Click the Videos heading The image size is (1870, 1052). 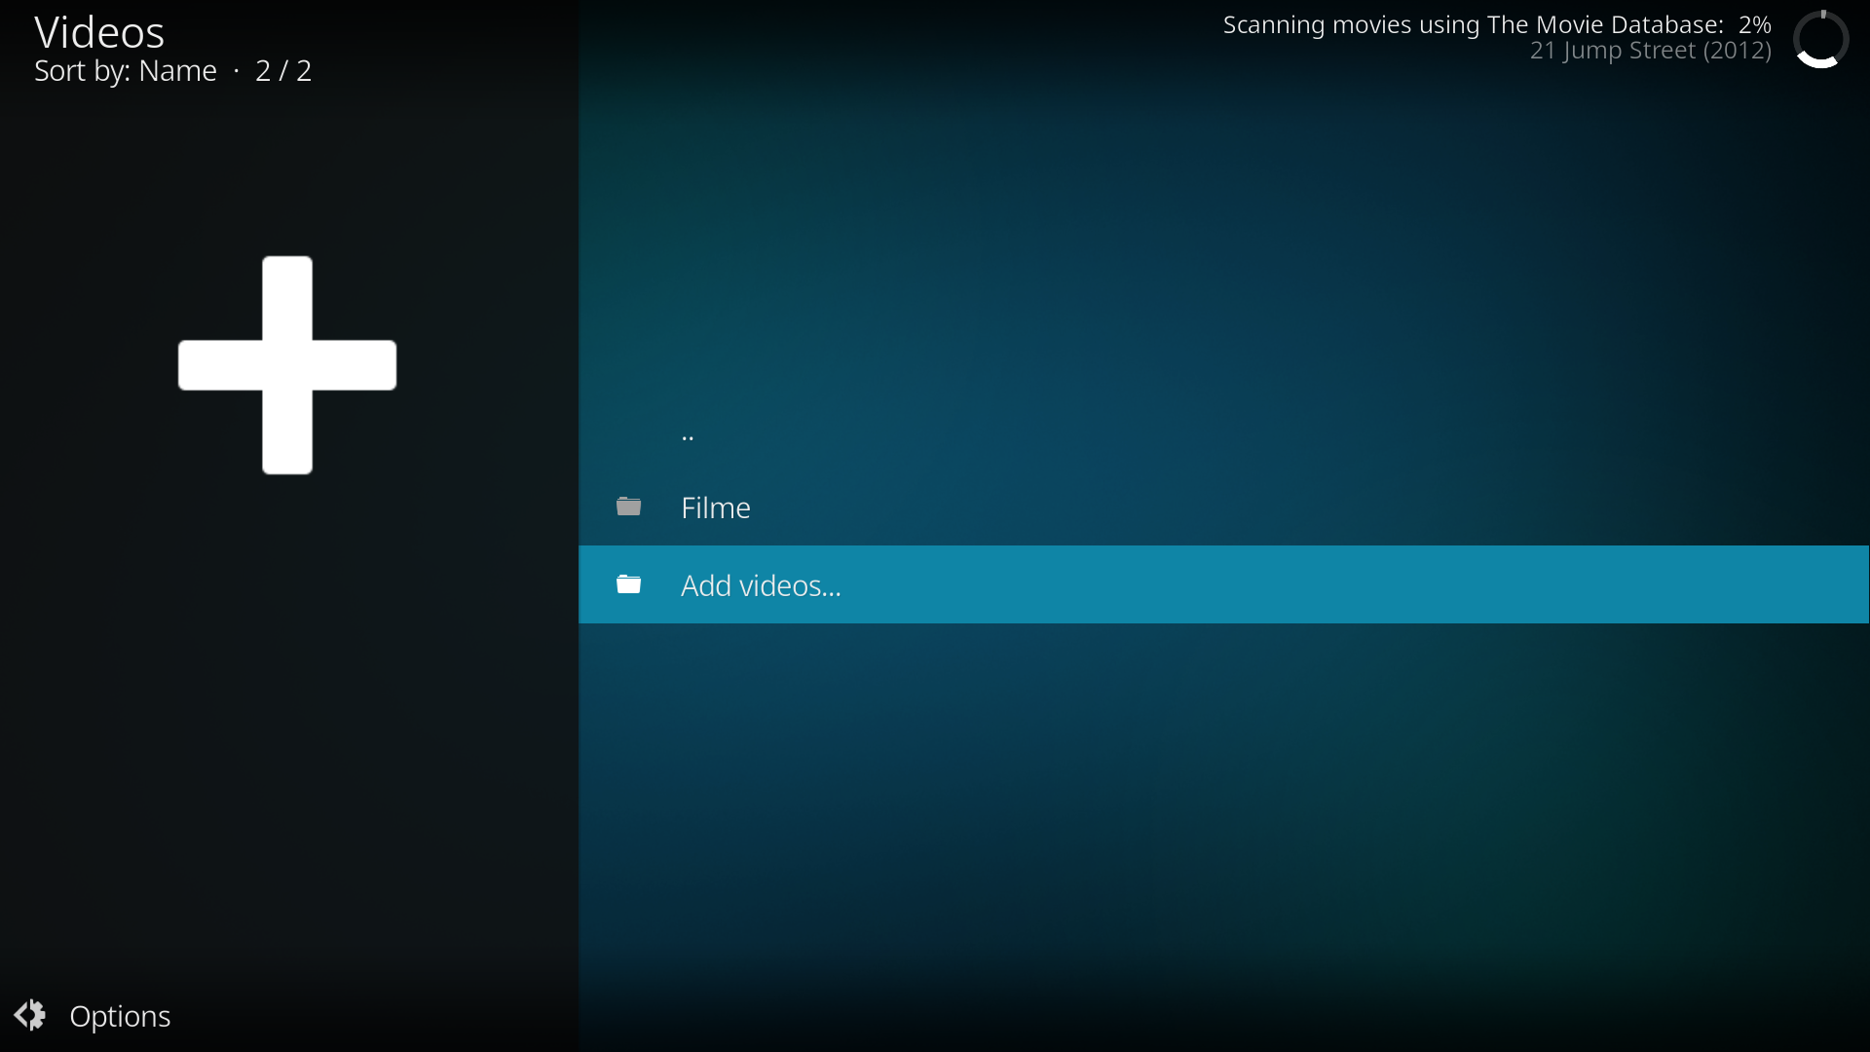[x=99, y=32]
